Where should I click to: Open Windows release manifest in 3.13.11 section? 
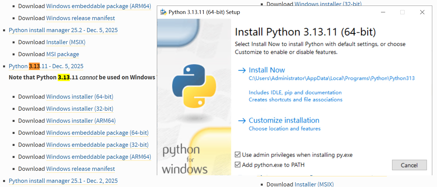(81, 169)
